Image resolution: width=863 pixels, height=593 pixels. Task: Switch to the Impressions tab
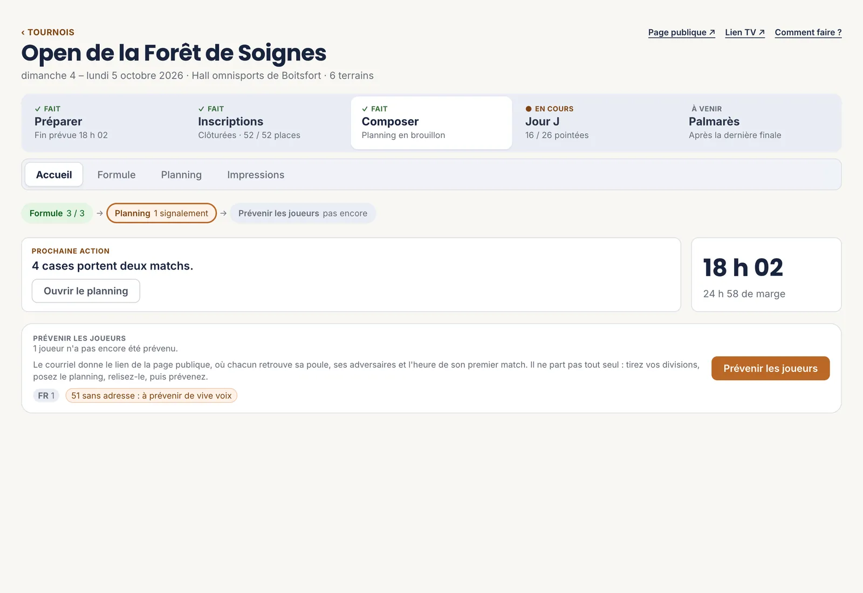pos(256,175)
